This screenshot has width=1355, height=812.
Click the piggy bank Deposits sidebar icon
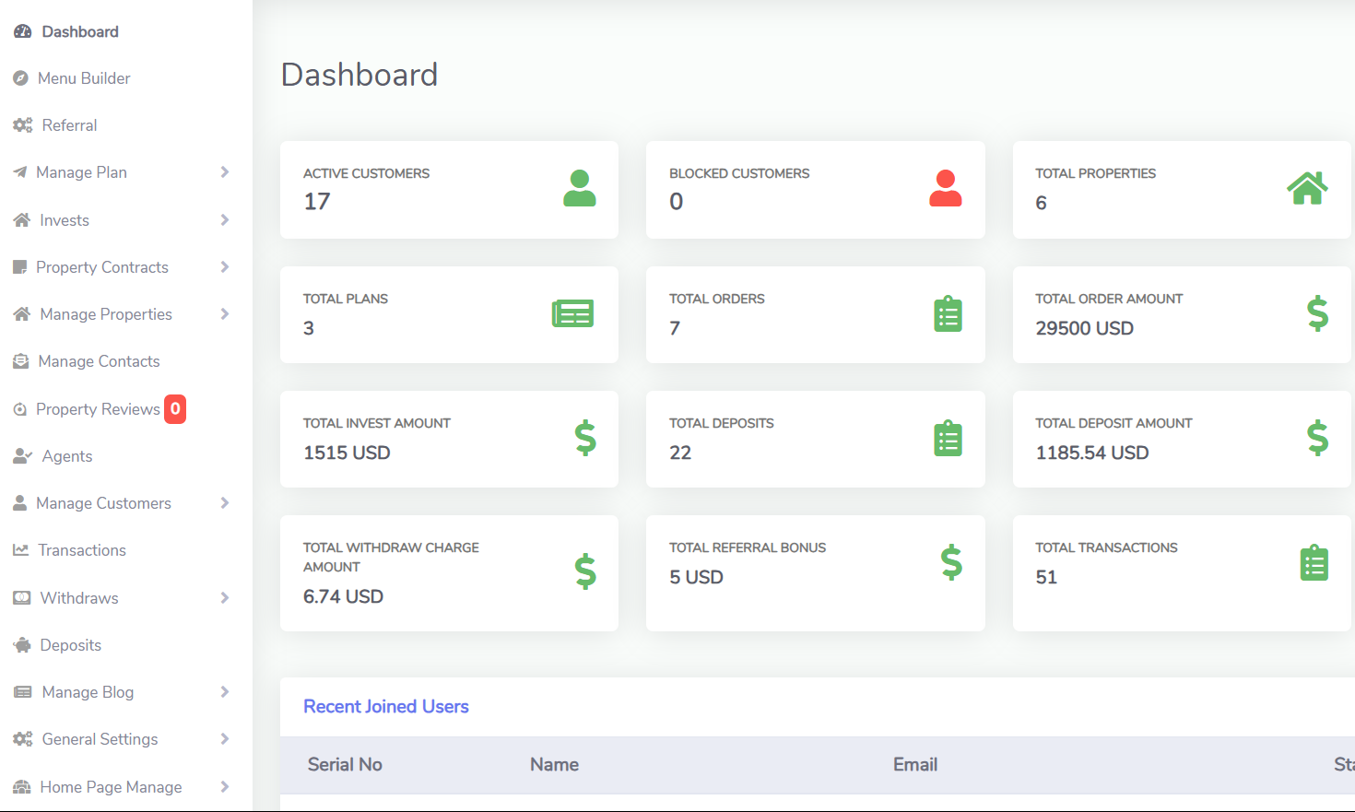pyautogui.click(x=22, y=645)
